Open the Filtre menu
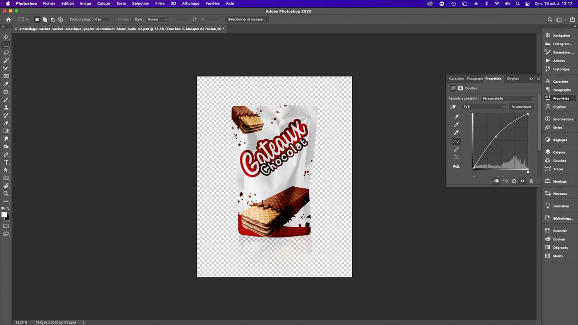 [160, 3]
